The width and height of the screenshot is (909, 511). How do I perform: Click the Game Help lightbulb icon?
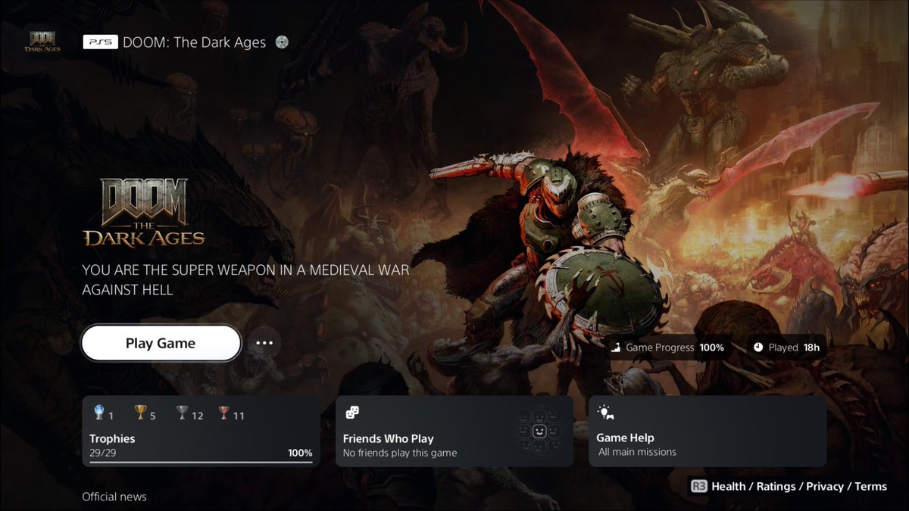pyautogui.click(x=606, y=413)
